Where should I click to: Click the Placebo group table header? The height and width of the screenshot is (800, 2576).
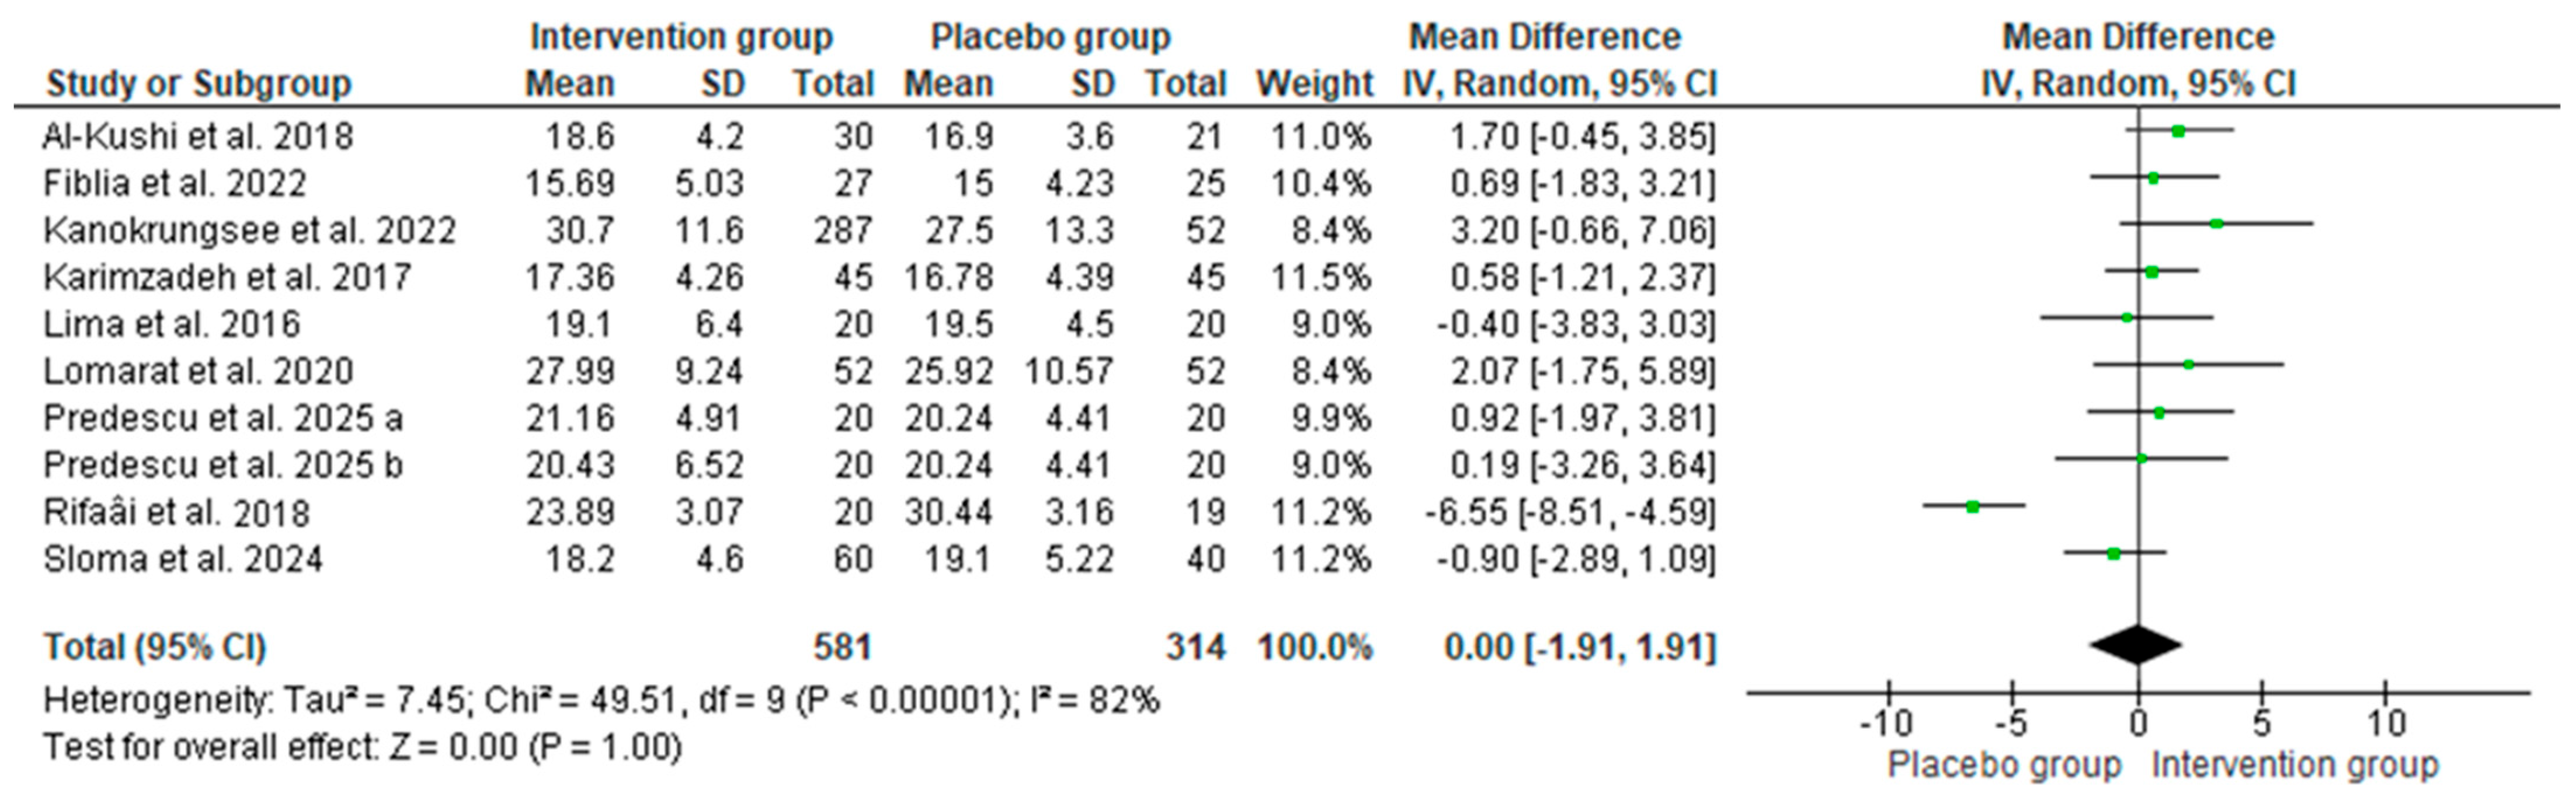coord(1050,37)
